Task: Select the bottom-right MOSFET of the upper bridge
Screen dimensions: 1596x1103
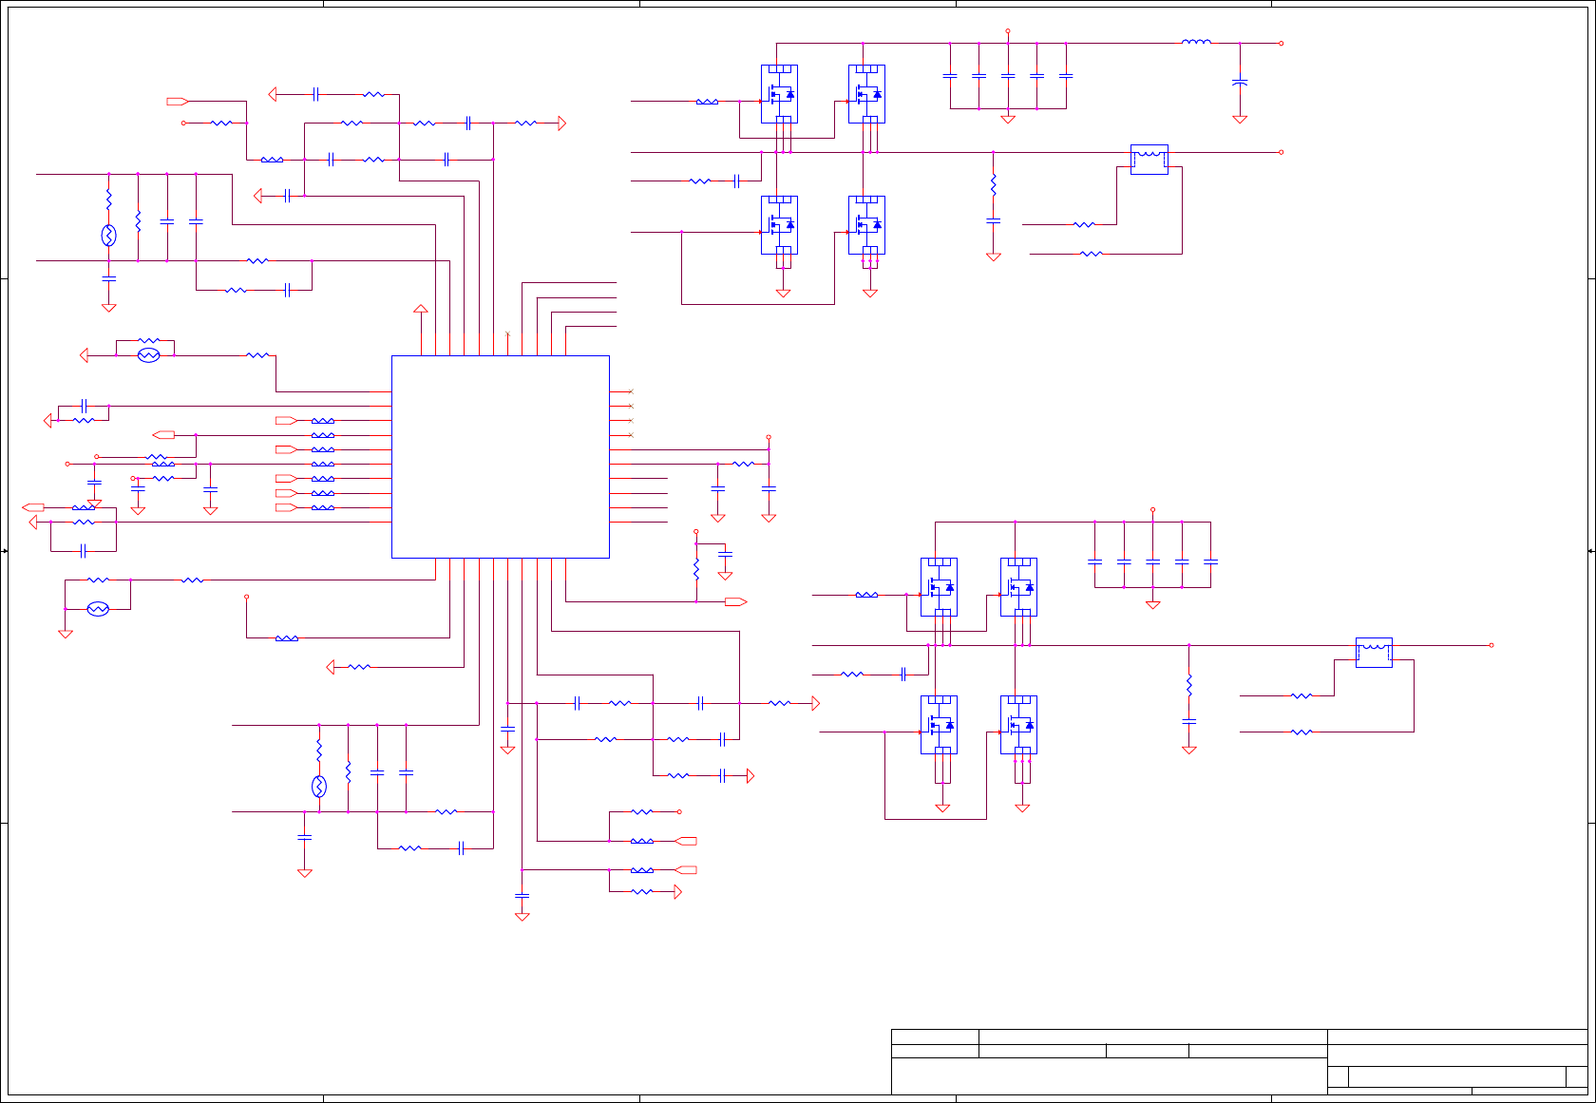Action: tap(866, 225)
